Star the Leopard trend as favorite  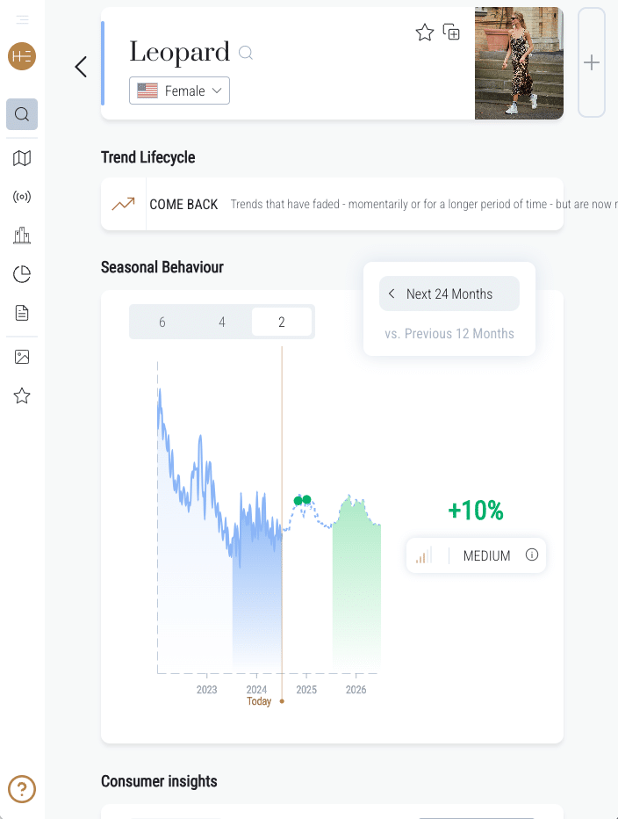click(x=425, y=33)
